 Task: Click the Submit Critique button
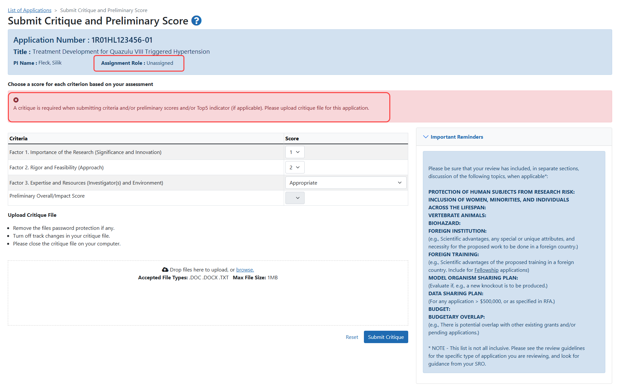pyautogui.click(x=386, y=337)
